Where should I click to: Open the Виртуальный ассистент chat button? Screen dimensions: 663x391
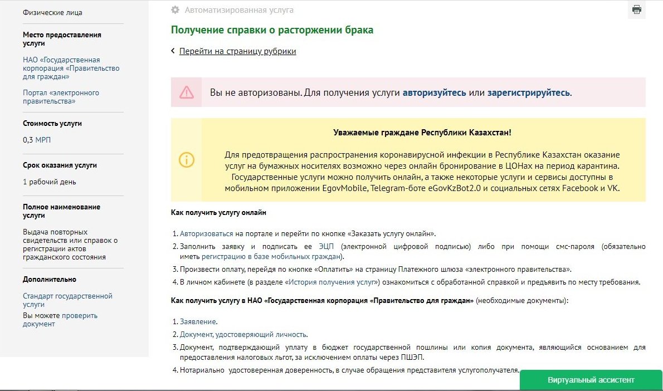pyautogui.click(x=591, y=380)
